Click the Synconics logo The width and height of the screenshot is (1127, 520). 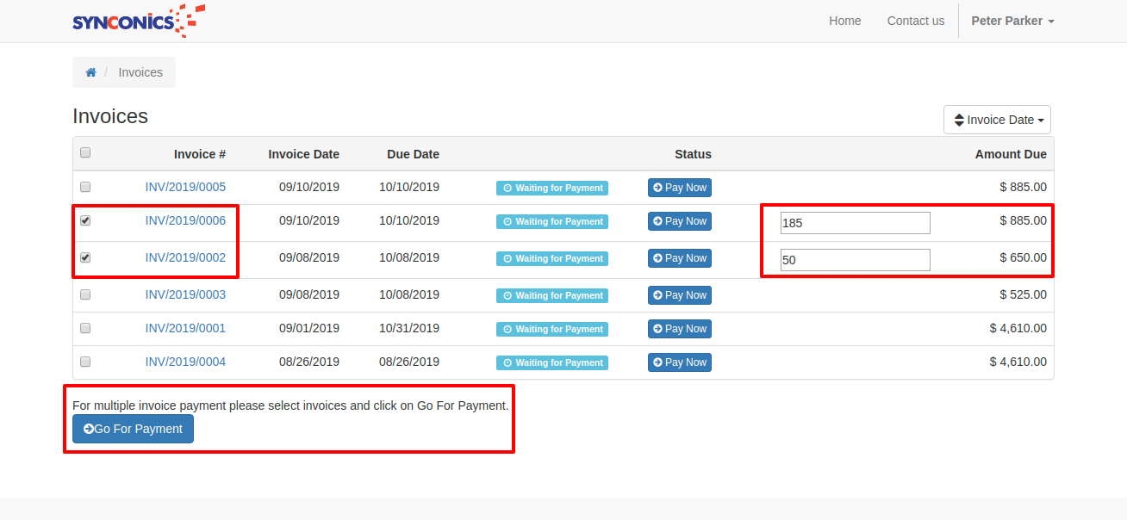[x=138, y=21]
